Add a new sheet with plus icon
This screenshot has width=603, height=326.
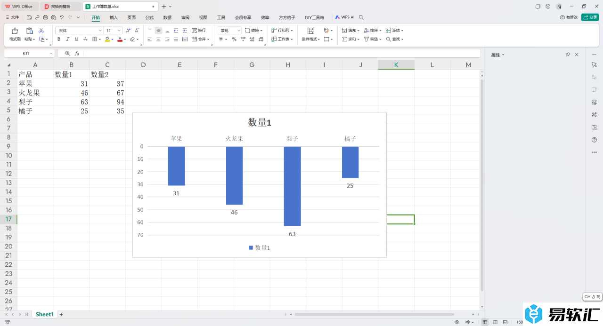[x=61, y=314]
